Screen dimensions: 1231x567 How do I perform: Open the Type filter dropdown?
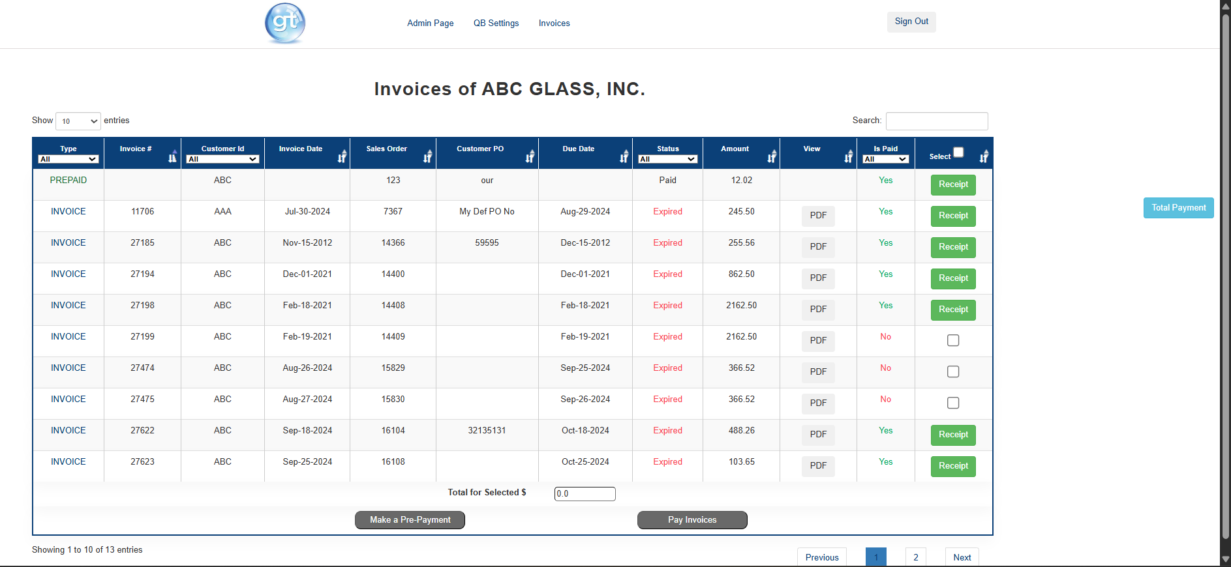[x=68, y=159]
